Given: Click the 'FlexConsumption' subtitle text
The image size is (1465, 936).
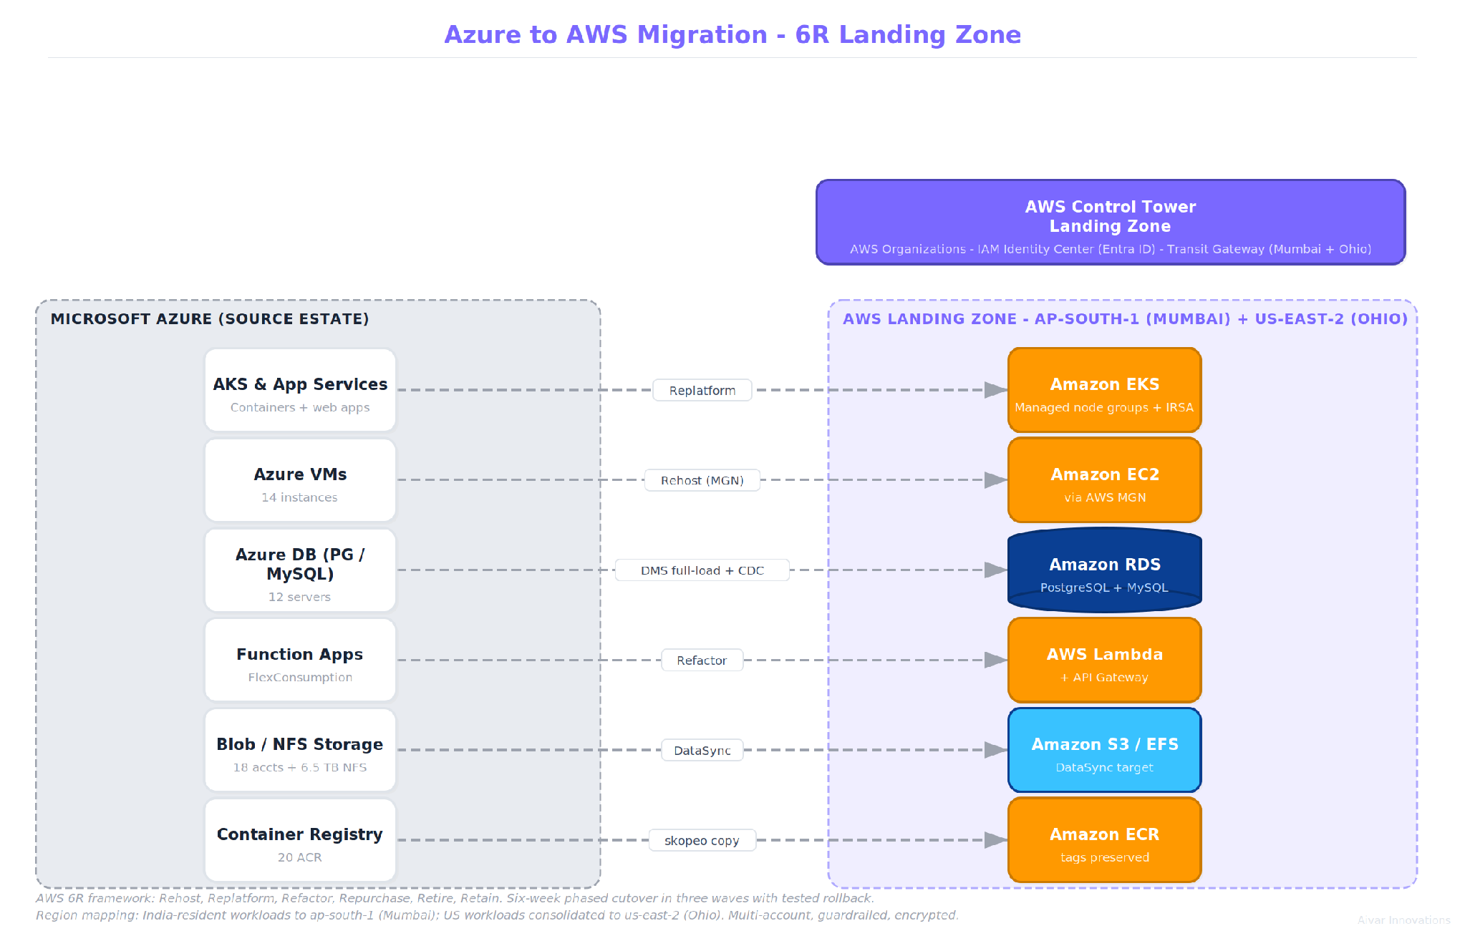Looking at the screenshot, I should pyautogui.click(x=300, y=677).
